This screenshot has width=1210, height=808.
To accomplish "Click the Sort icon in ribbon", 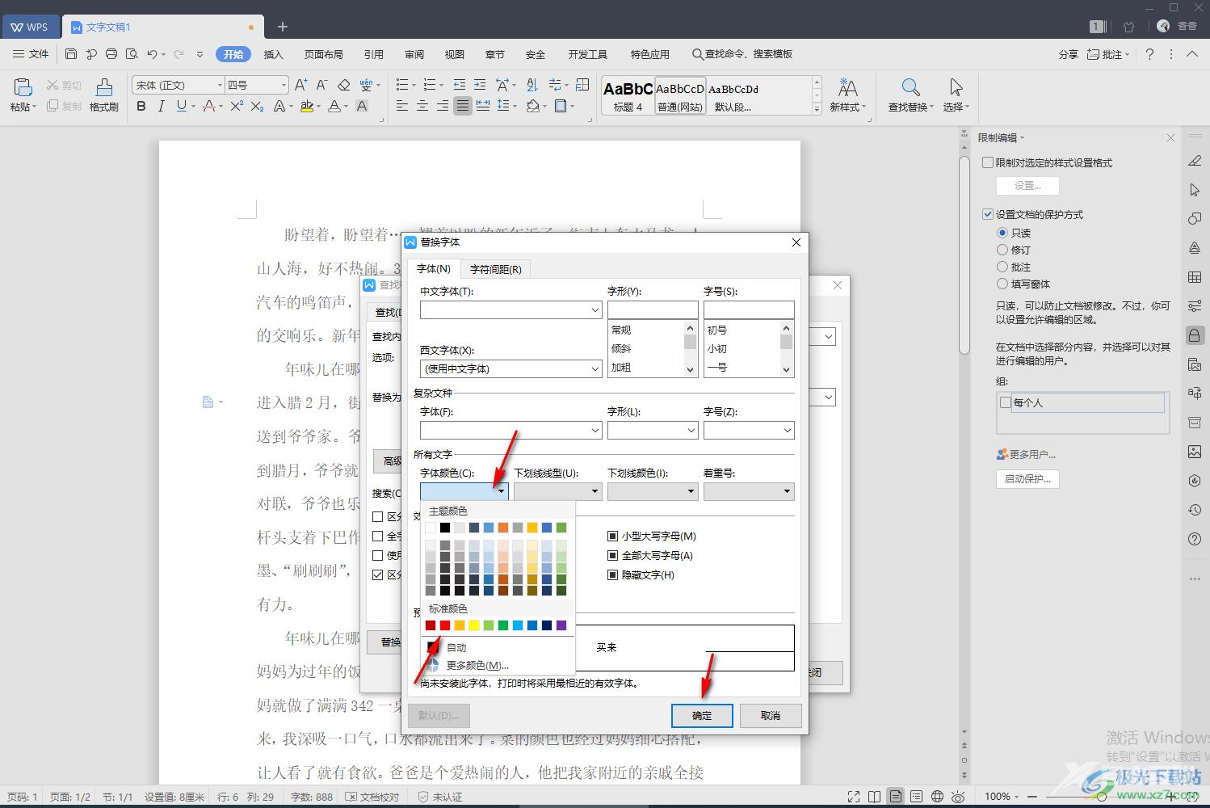I will pos(531,85).
